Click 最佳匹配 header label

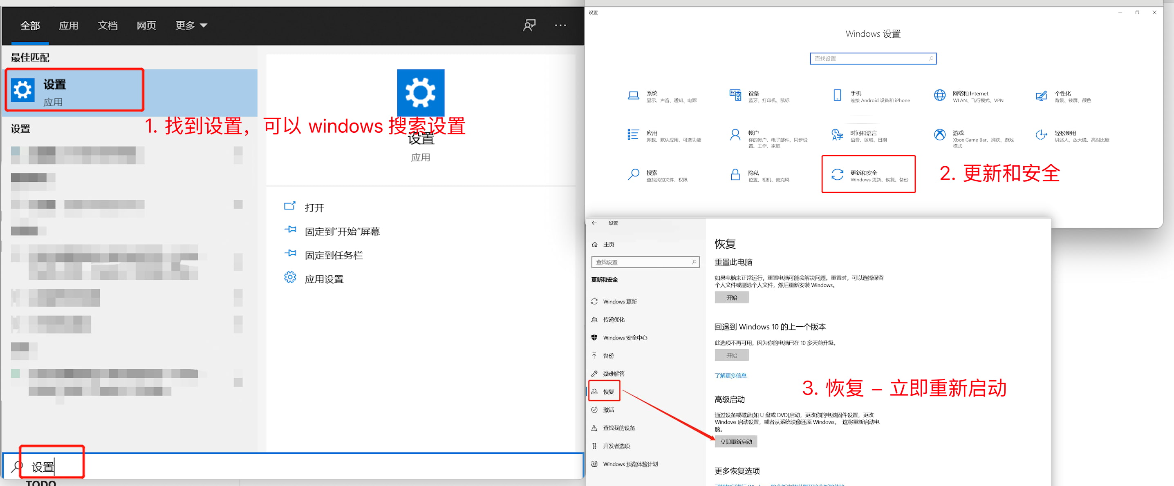tap(30, 58)
